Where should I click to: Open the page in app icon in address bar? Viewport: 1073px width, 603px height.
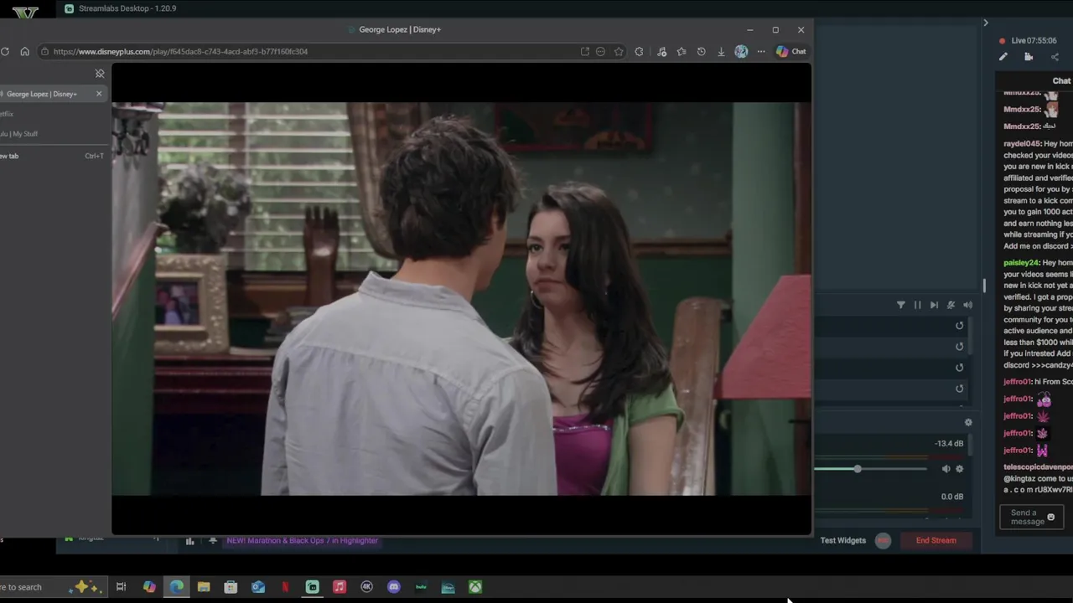584,51
